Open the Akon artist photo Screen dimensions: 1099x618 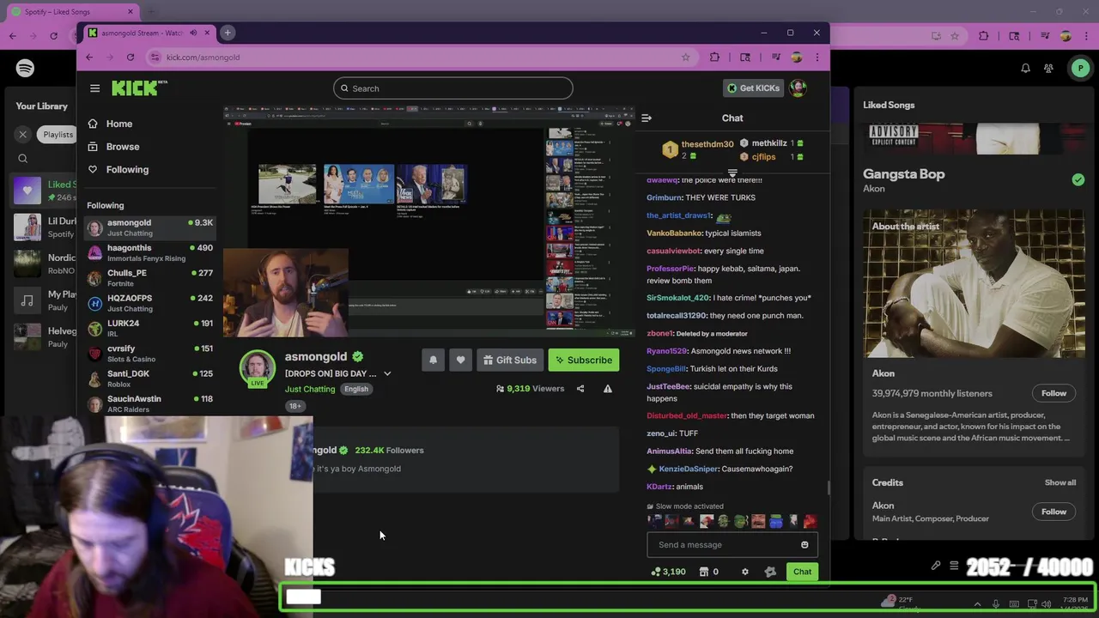pyautogui.click(x=974, y=285)
